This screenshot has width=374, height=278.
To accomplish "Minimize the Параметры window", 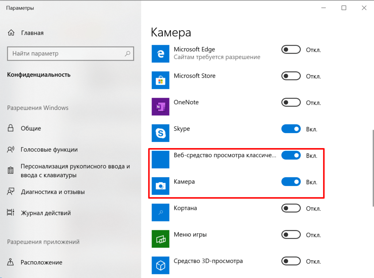I will pos(324,8).
